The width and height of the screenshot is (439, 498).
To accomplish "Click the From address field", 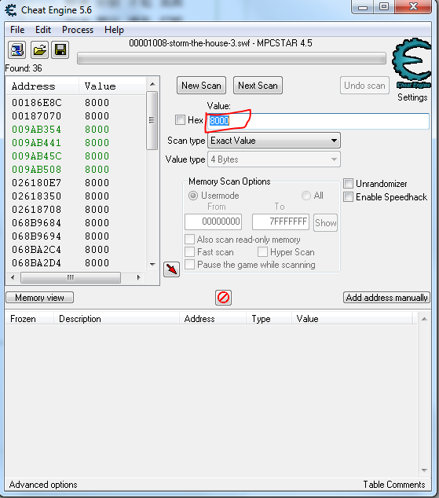I will tap(214, 222).
